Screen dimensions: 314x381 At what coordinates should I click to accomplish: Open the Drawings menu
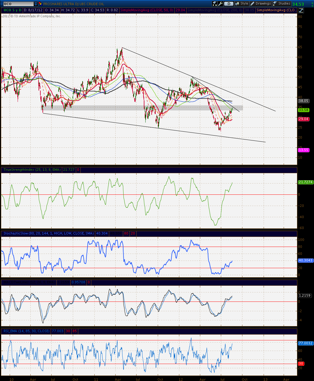pos(261,4)
